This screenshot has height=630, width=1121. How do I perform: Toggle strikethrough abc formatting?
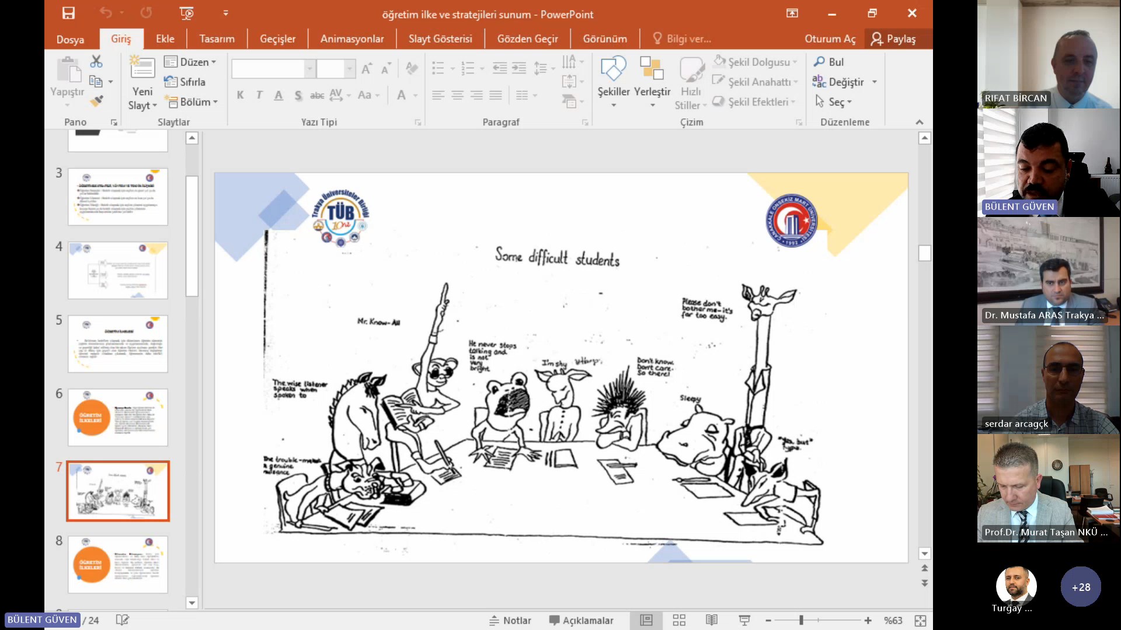pos(317,95)
